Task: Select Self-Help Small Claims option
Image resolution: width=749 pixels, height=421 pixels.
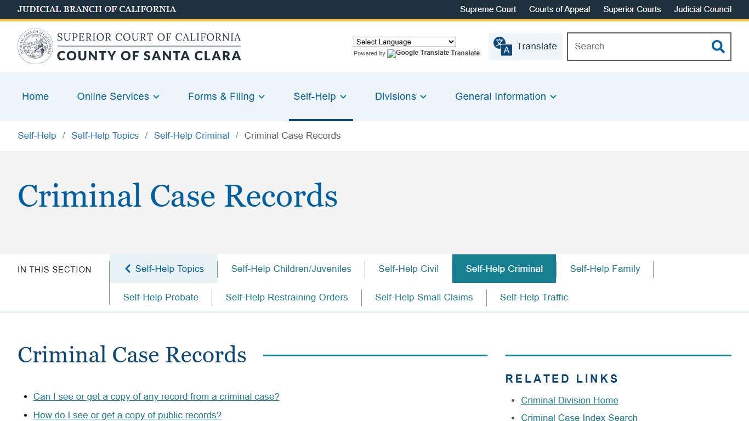Action: [x=424, y=297]
